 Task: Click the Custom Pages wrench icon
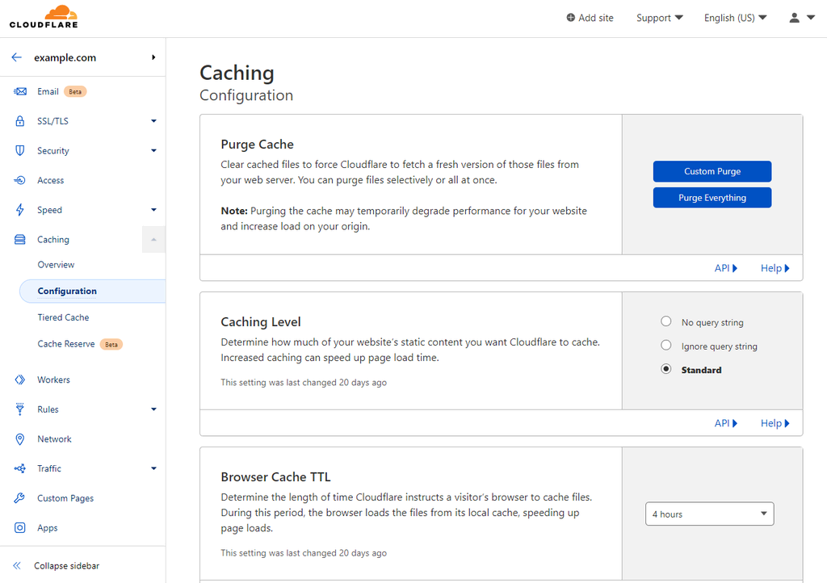pos(20,498)
